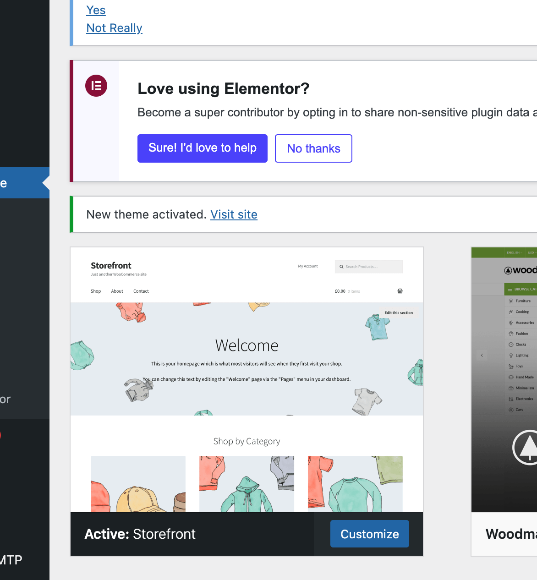Click the Browse Categories hamburger icon in Woodmart preview

point(510,289)
